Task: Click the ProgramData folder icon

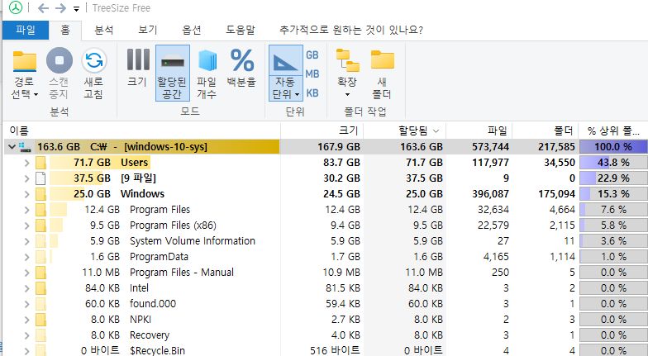Action: pyautogui.click(x=40, y=257)
